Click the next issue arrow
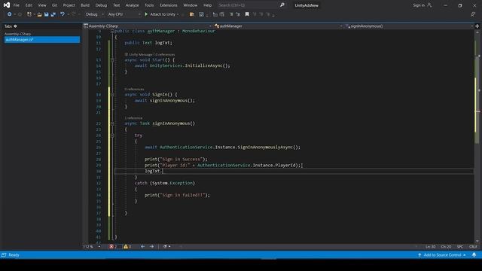482x271 pixels. pyautogui.click(x=152, y=246)
